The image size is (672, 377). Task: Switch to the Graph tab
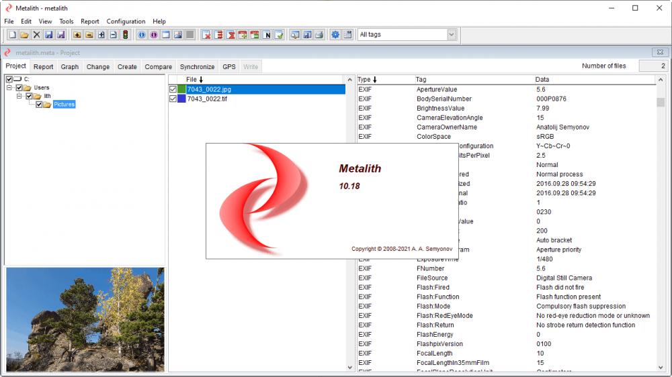[x=70, y=67]
